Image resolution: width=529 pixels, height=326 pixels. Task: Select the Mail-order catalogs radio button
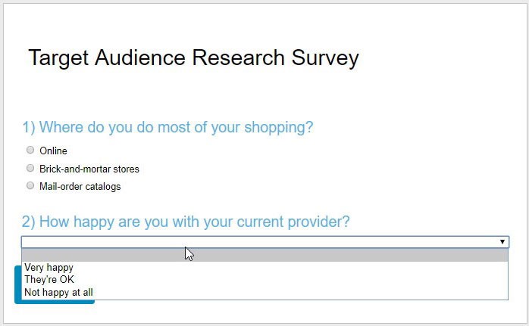(30, 185)
